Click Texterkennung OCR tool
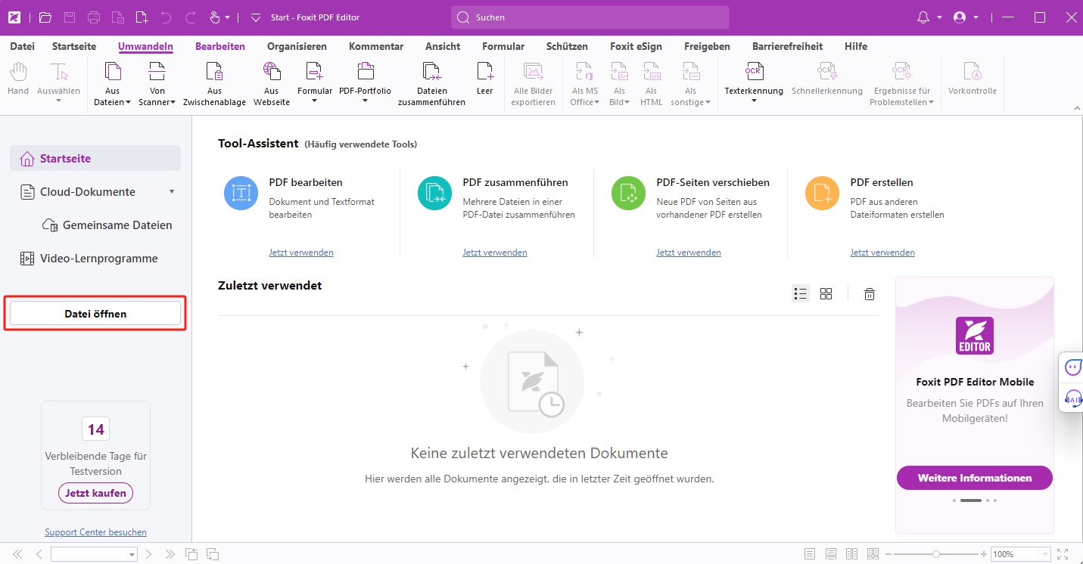This screenshot has width=1083, height=564. pos(754,83)
